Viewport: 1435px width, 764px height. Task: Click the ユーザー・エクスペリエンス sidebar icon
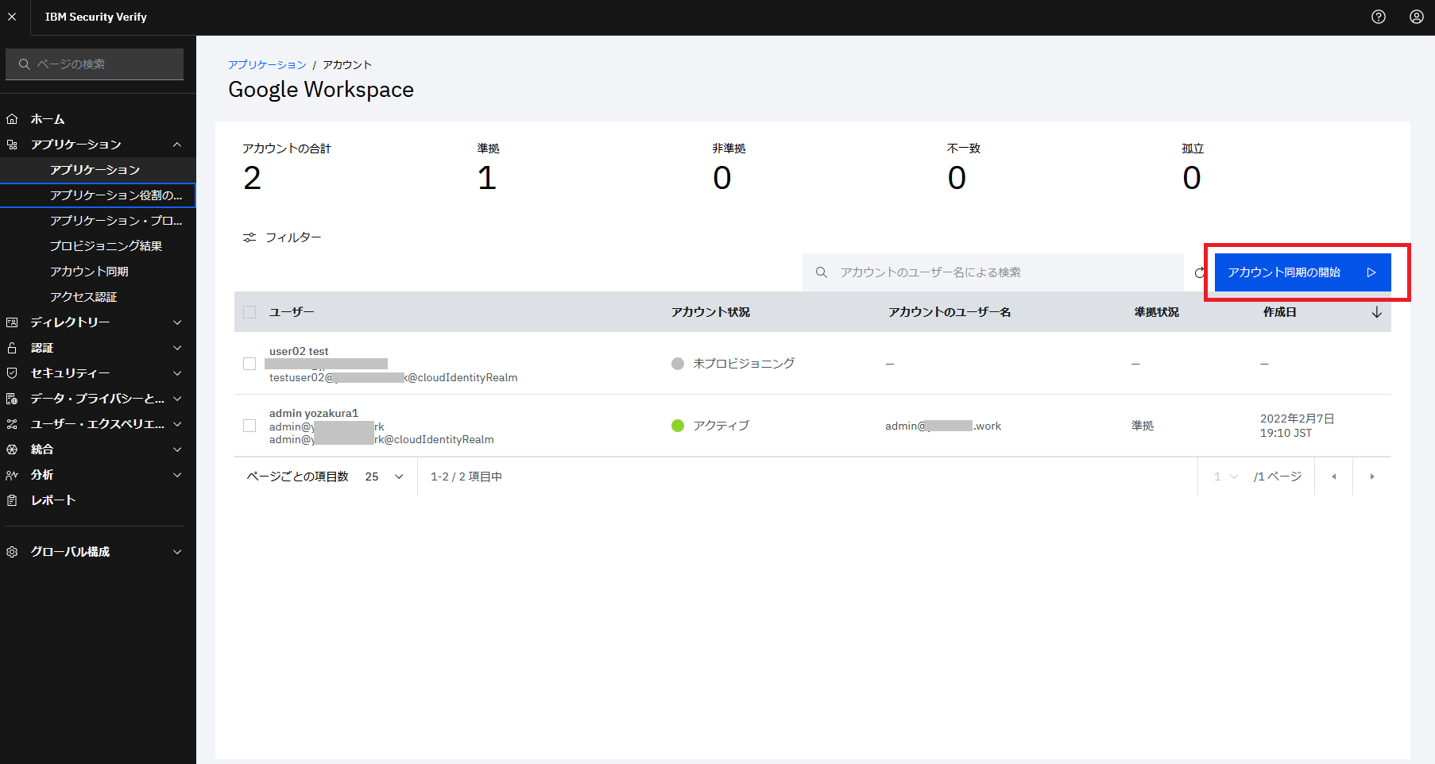point(12,424)
